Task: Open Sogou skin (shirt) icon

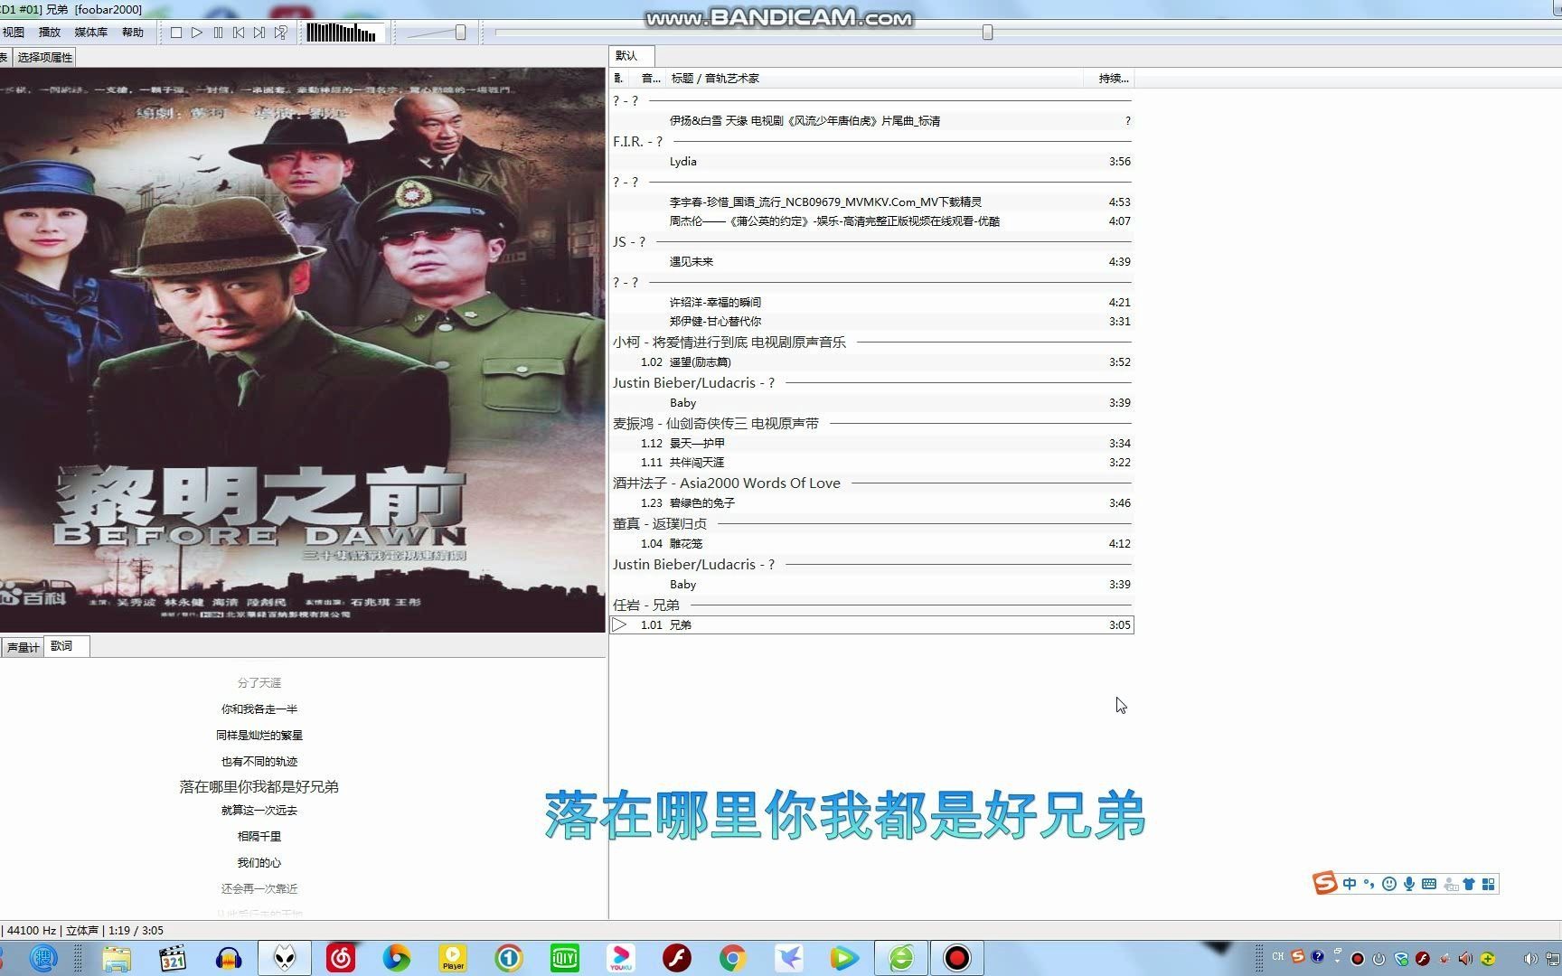Action: click(1469, 884)
